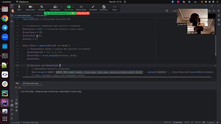
Task: Change the LF line separator setting
Action: [192, 123]
